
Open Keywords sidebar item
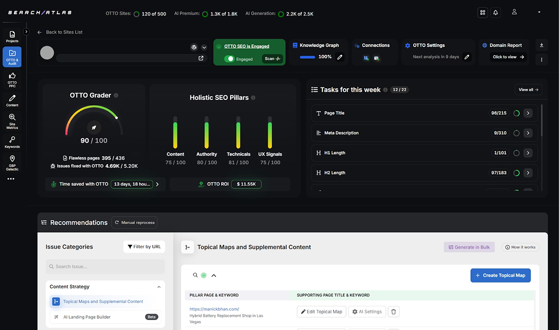pyautogui.click(x=12, y=142)
